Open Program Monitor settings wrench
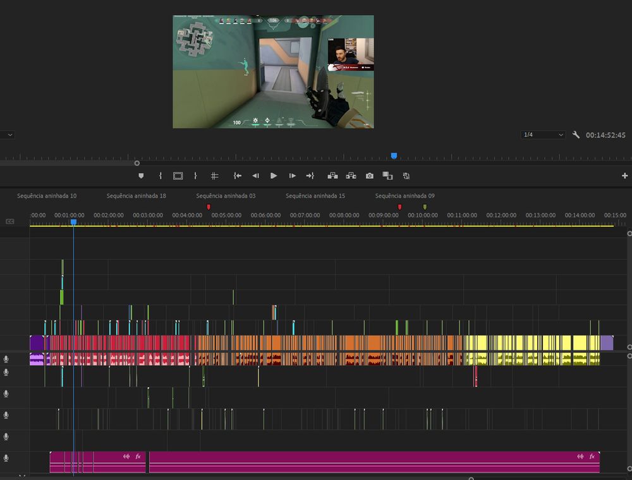 576,135
